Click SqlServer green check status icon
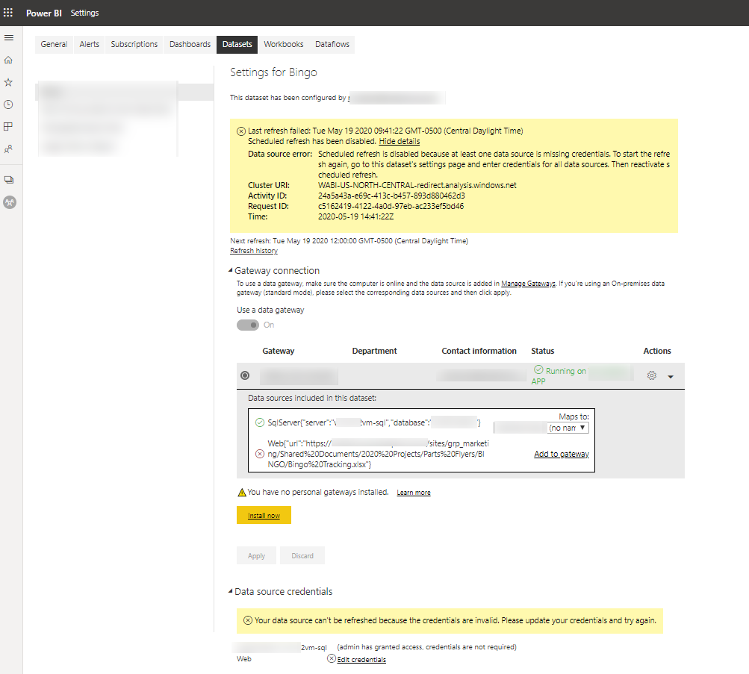Image resolution: width=749 pixels, height=674 pixels. coord(260,422)
